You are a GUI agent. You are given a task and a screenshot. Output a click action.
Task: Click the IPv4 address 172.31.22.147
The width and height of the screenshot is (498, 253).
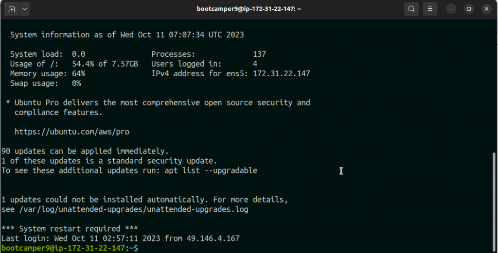[x=282, y=73]
